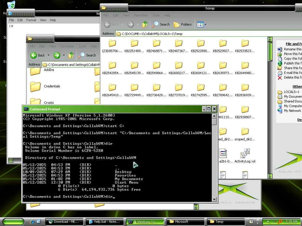Viewport: 302px width, 226px height.
Task: Click Command Prompt scroll up arrow
Action: (214, 116)
